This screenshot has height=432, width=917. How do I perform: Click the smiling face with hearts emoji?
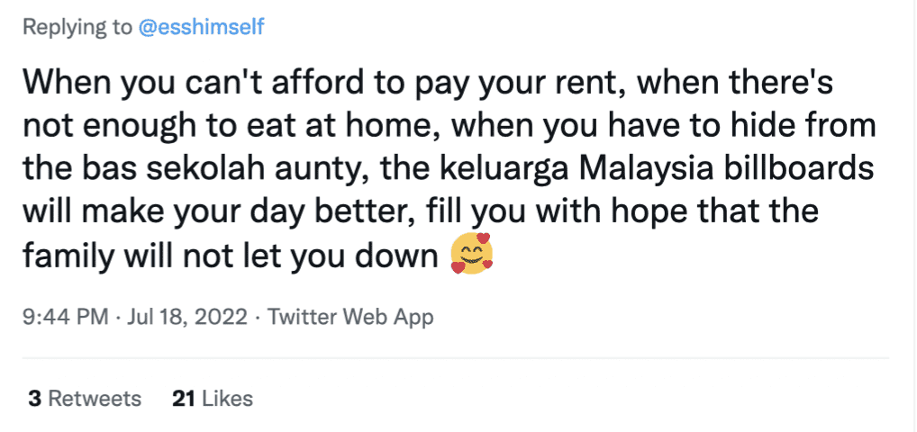[x=472, y=255]
